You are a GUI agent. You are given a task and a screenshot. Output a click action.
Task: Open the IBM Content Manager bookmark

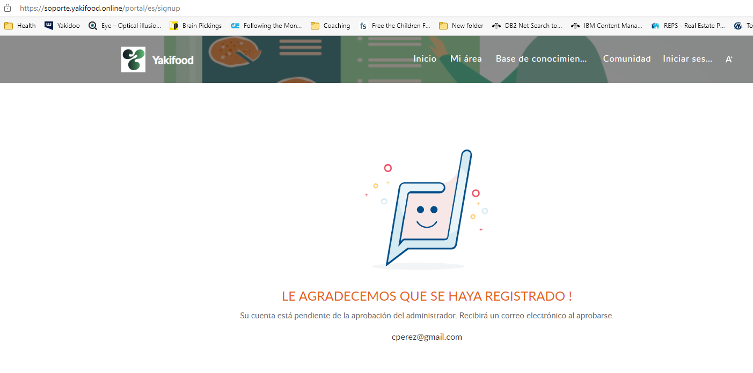pos(606,26)
